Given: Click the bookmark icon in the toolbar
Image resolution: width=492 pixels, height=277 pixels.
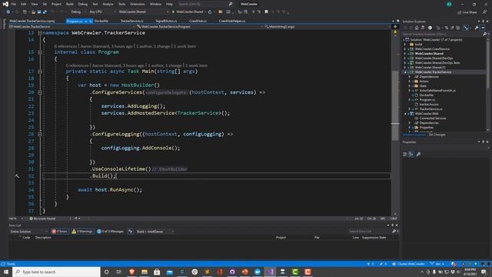Looking at the screenshot, I should tap(266, 12).
